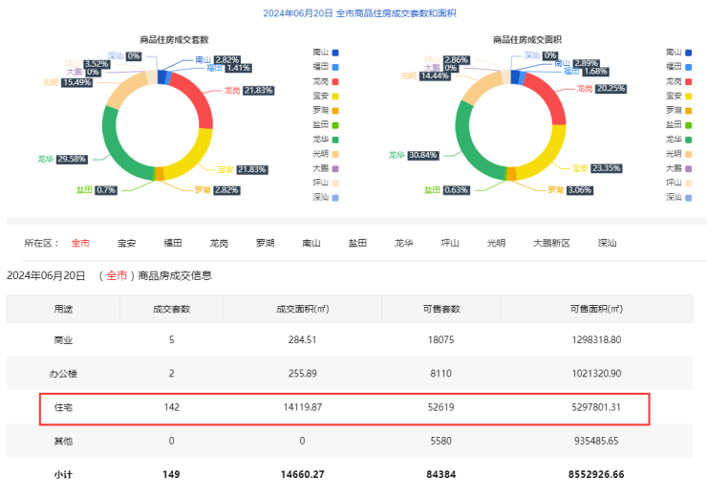
Task: Toggle 南山 legend swatch in 成交套数 chart
Action: [x=335, y=52]
